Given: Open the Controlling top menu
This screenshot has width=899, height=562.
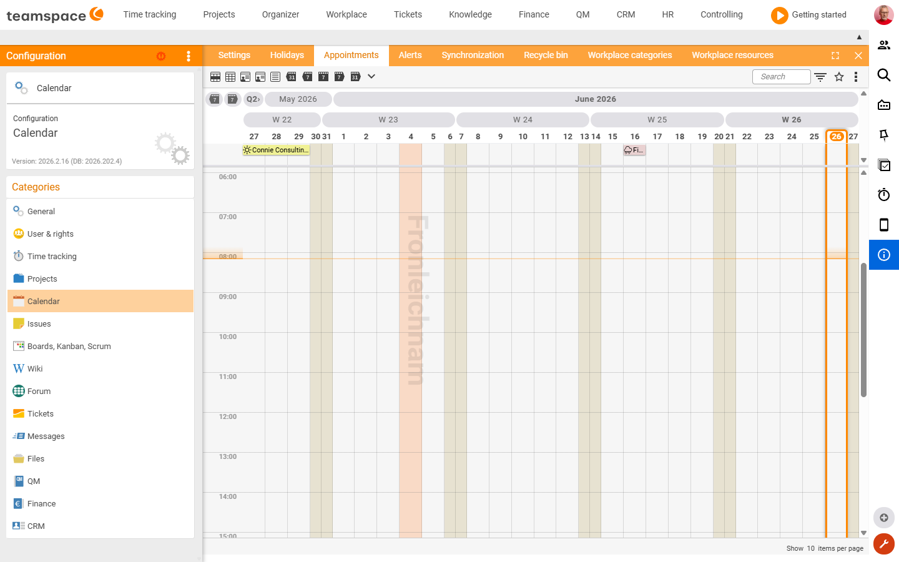Looking at the screenshot, I should click(x=721, y=14).
